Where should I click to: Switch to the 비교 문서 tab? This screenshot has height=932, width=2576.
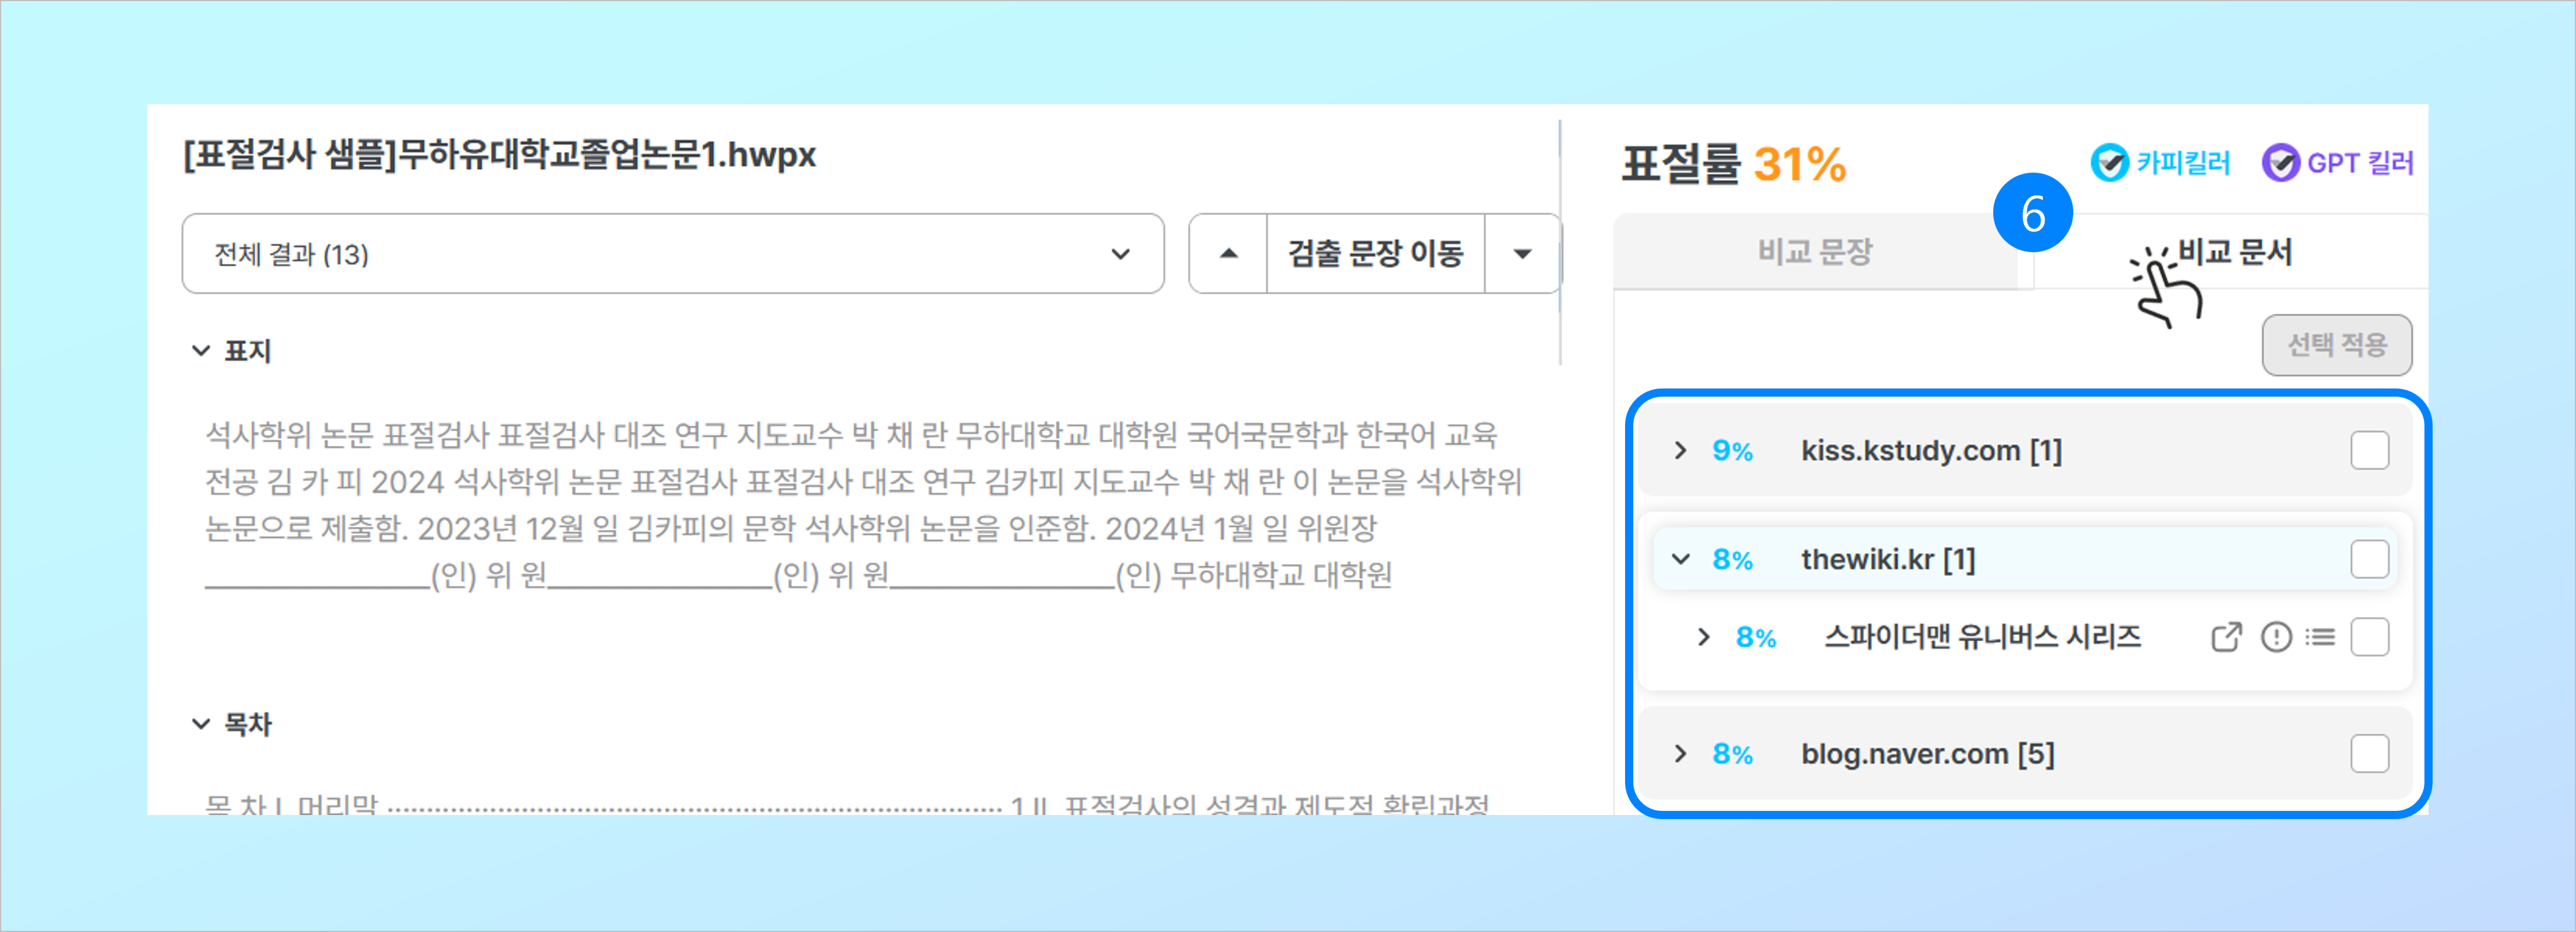(2234, 252)
